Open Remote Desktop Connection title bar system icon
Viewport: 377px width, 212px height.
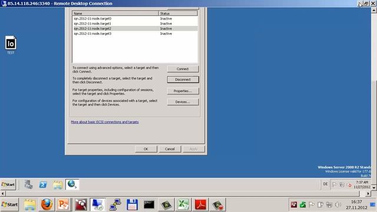click(x=4, y=4)
